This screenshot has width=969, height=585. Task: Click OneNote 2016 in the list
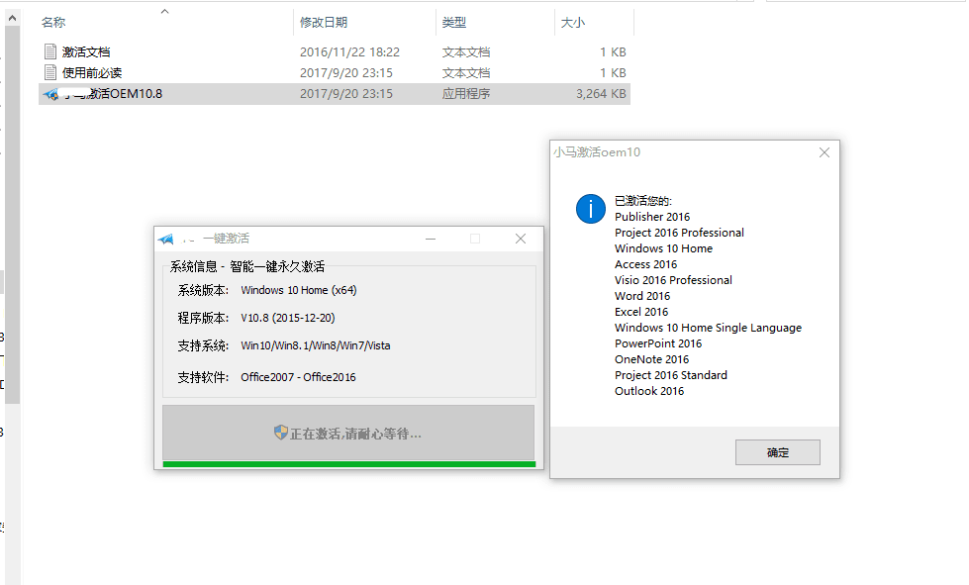[x=651, y=359]
